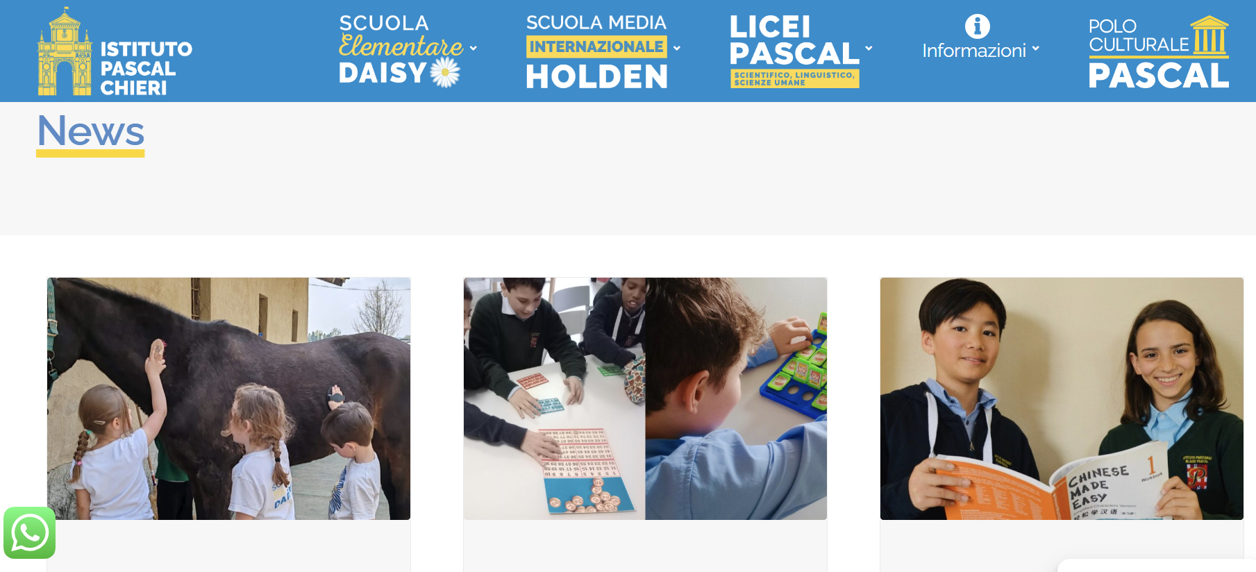Open the bingo board game news thumbnail
1256x572 pixels.
click(x=645, y=398)
